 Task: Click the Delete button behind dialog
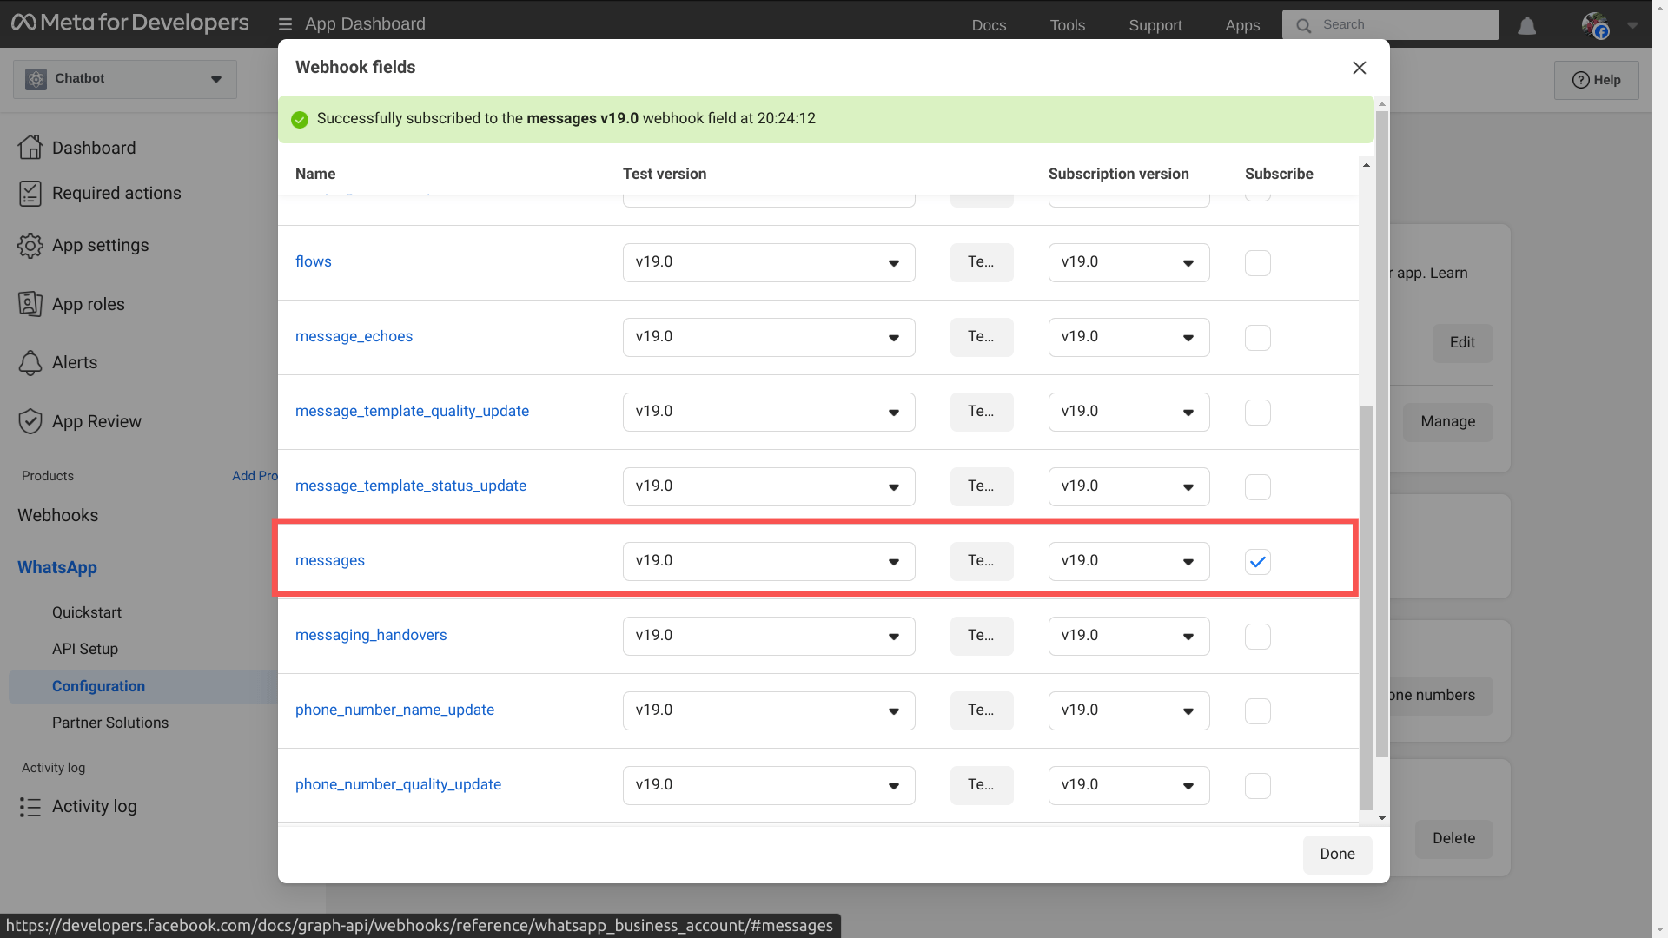(x=1453, y=839)
